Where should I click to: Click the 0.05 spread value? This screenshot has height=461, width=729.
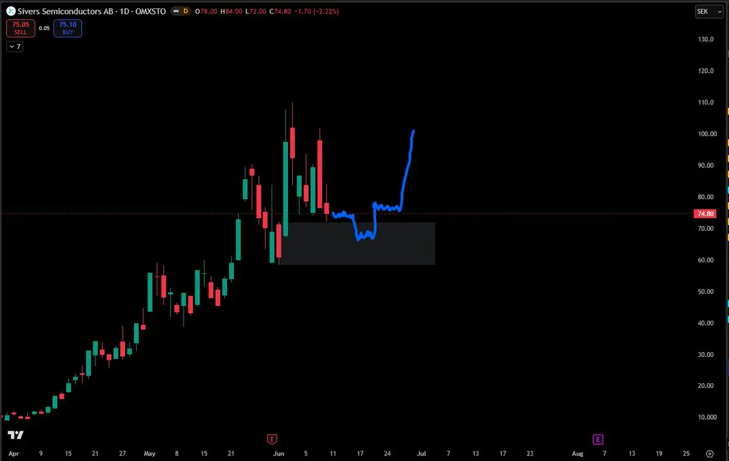pyautogui.click(x=44, y=28)
